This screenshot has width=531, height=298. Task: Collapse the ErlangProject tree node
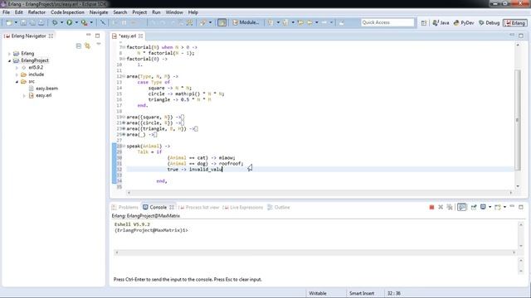pyautogui.click(x=9, y=60)
